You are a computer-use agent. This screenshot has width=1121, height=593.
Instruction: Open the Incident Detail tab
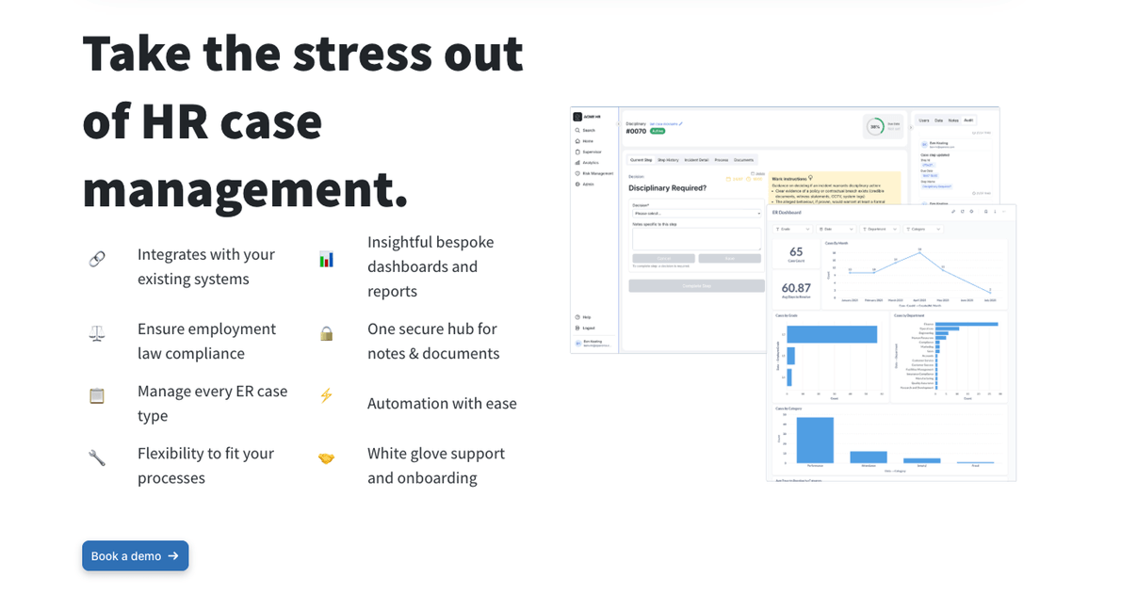[696, 160]
